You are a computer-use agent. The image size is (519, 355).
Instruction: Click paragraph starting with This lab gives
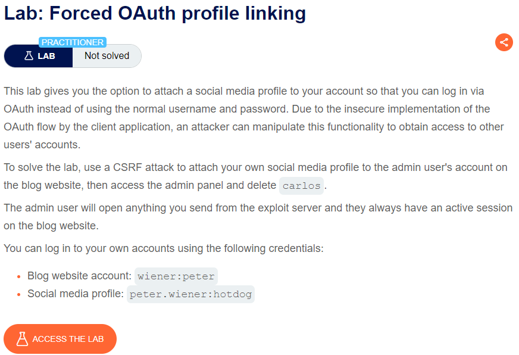[x=254, y=118]
